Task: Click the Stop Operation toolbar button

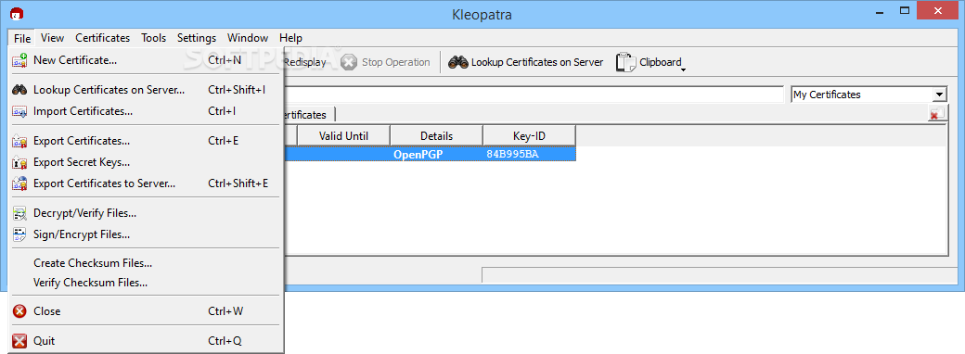Action: tap(386, 62)
